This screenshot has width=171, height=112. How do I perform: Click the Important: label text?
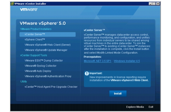[x=96, y=73]
